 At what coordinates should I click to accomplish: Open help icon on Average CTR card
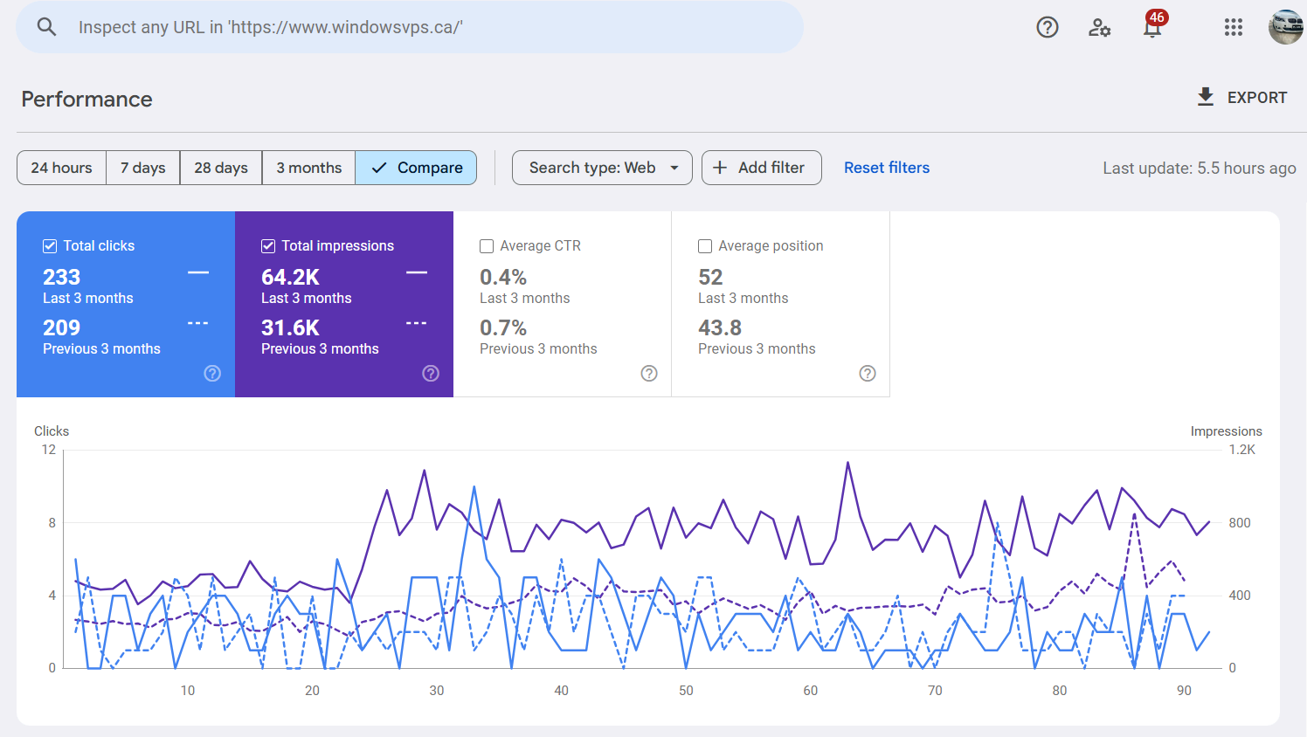pyautogui.click(x=649, y=374)
